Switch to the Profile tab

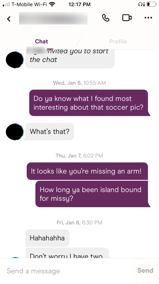pos(118,41)
